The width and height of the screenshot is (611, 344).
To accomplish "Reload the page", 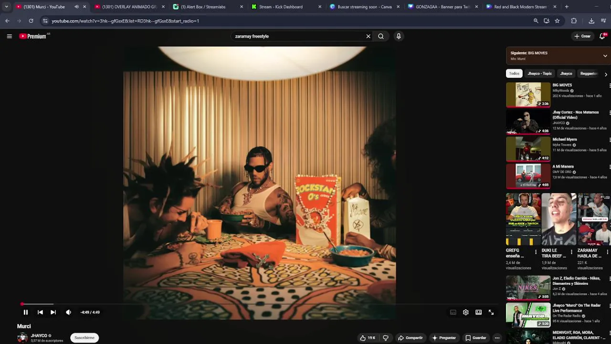I will tap(31, 21).
